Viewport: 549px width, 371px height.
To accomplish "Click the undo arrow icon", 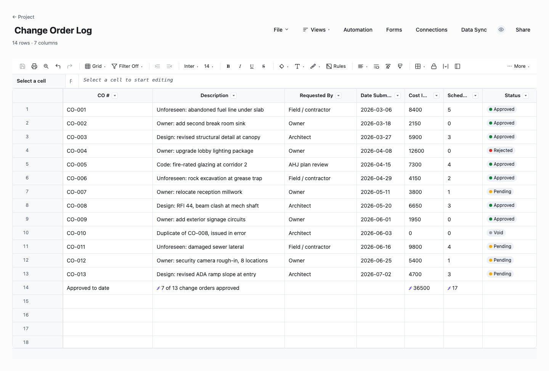I will [58, 66].
